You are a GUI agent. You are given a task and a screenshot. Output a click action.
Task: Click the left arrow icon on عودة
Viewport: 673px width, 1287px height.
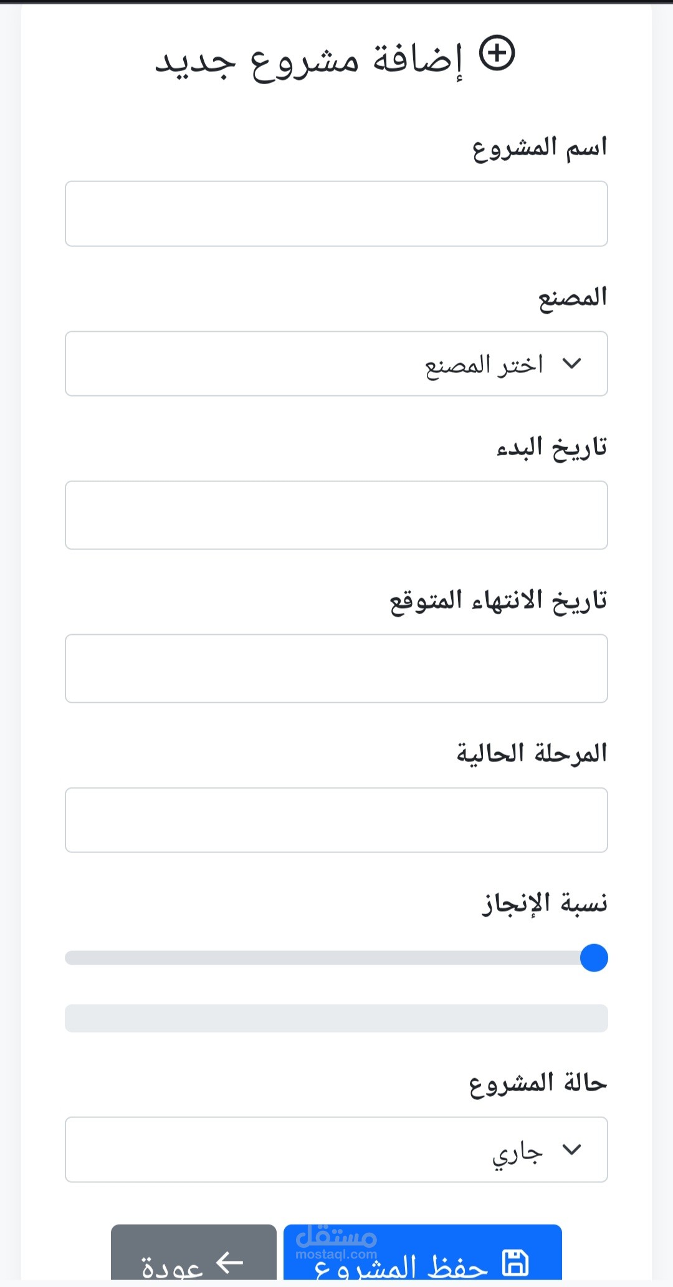tap(229, 1263)
